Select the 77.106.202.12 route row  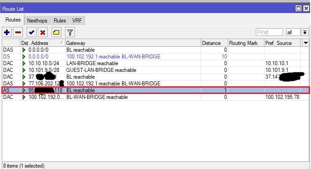pos(155,84)
